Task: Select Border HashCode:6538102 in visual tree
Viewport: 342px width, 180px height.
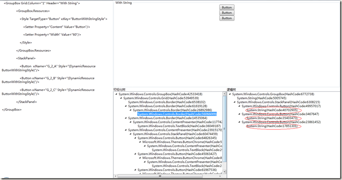Action: point(167,102)
